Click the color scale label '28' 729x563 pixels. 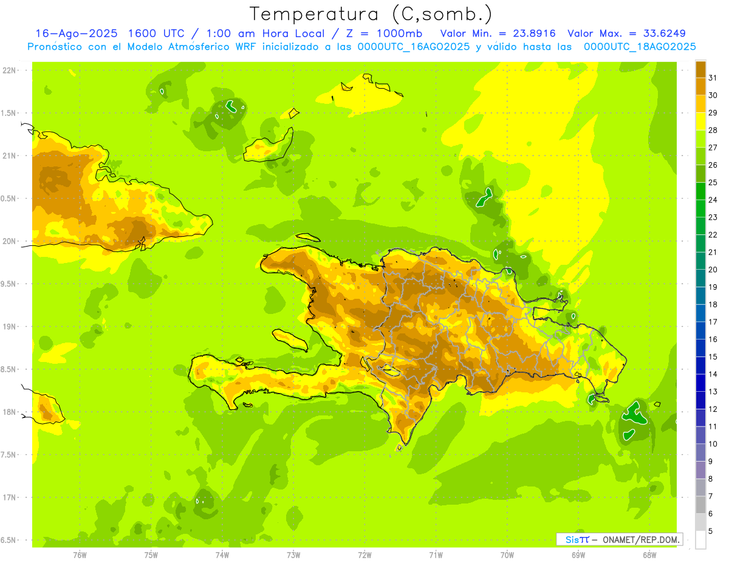point(713,130)
